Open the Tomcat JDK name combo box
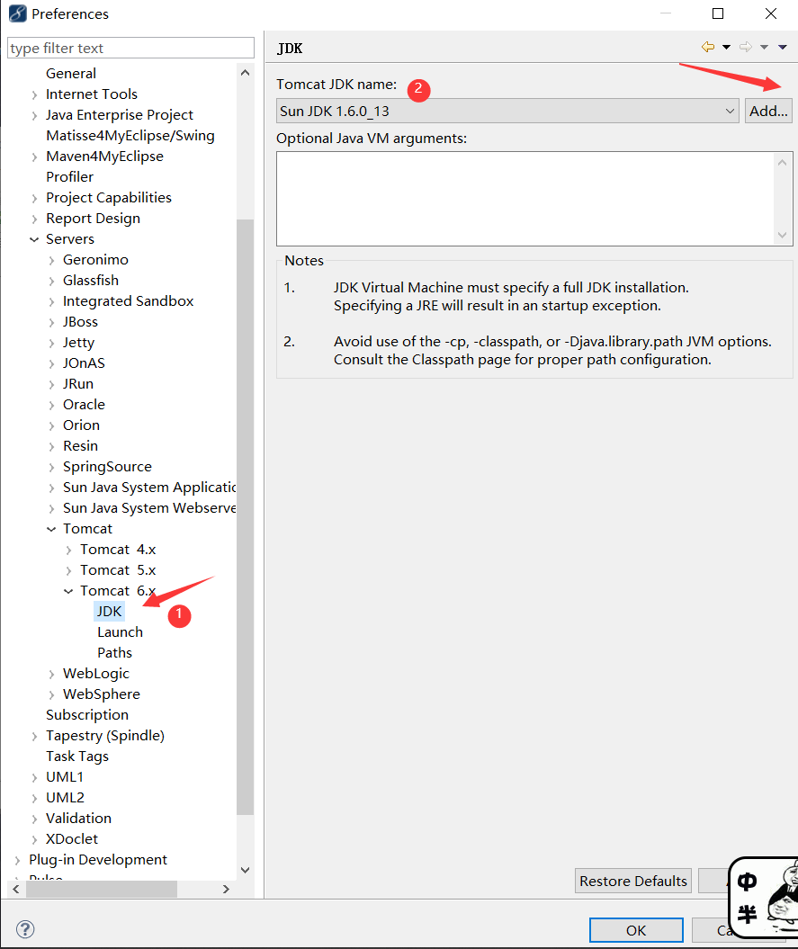This screenshot has height=949, width=798. pyautogui.click(x=507, y=111)
